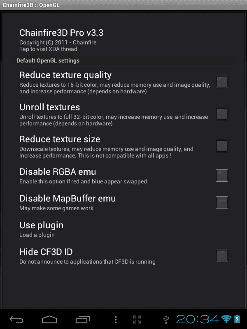Open the recent apps icon
Viewport: 247px width, 329px height.
tap(83, 320)
